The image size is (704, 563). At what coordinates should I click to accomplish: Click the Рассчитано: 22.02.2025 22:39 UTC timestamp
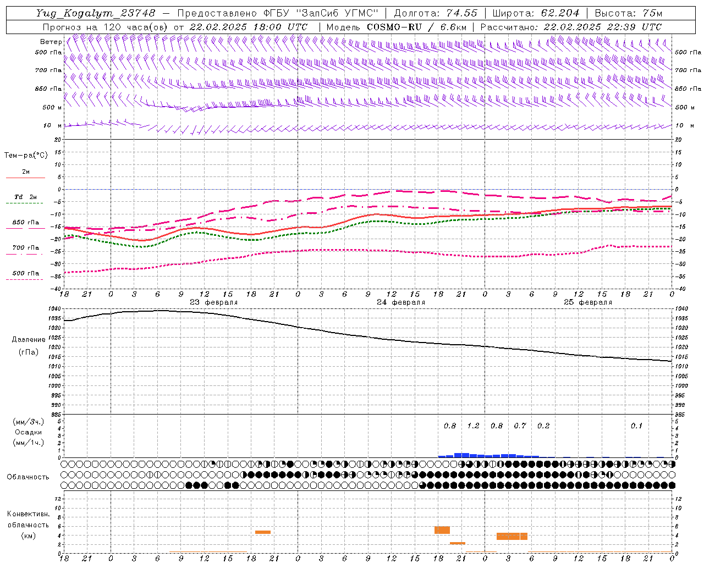pyautogui.click(x=571, y=27)
